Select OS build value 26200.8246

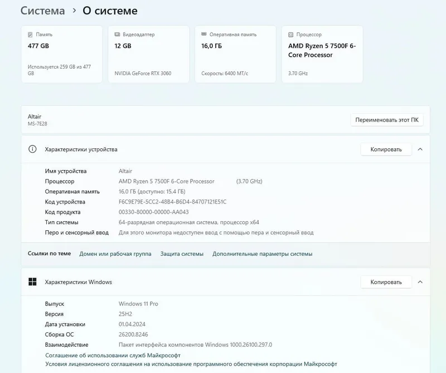(x=133, y=335)
